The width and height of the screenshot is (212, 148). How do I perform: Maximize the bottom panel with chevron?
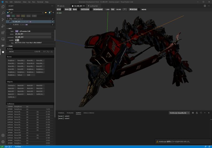click(x=205, y=113)
